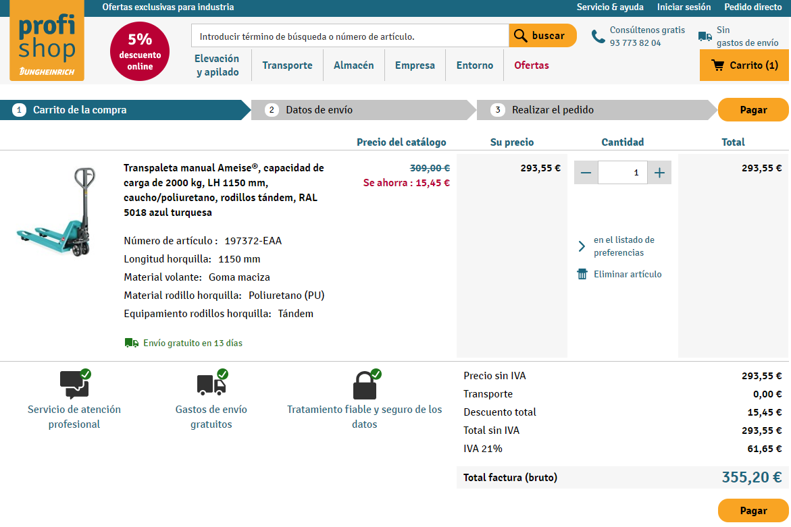Click the Descuento total label
This screenshot has width=791, height=527.
click(499, 412)
